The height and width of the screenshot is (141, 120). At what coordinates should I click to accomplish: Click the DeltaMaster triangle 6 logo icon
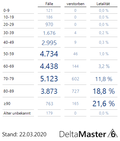click(x=113, y=133)
